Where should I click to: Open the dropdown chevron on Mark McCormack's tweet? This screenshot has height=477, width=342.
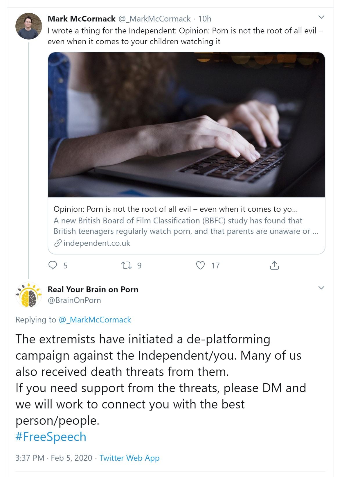click(321, 17)
